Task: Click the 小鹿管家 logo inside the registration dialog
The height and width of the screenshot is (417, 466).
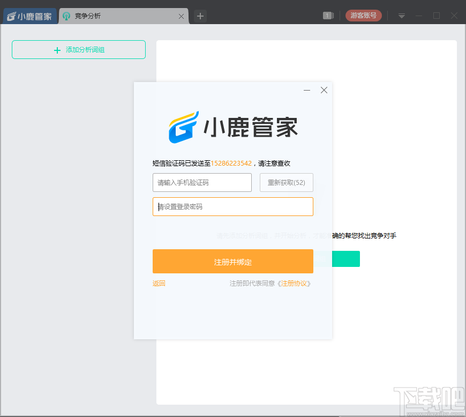Action: (x=232, y=126)
